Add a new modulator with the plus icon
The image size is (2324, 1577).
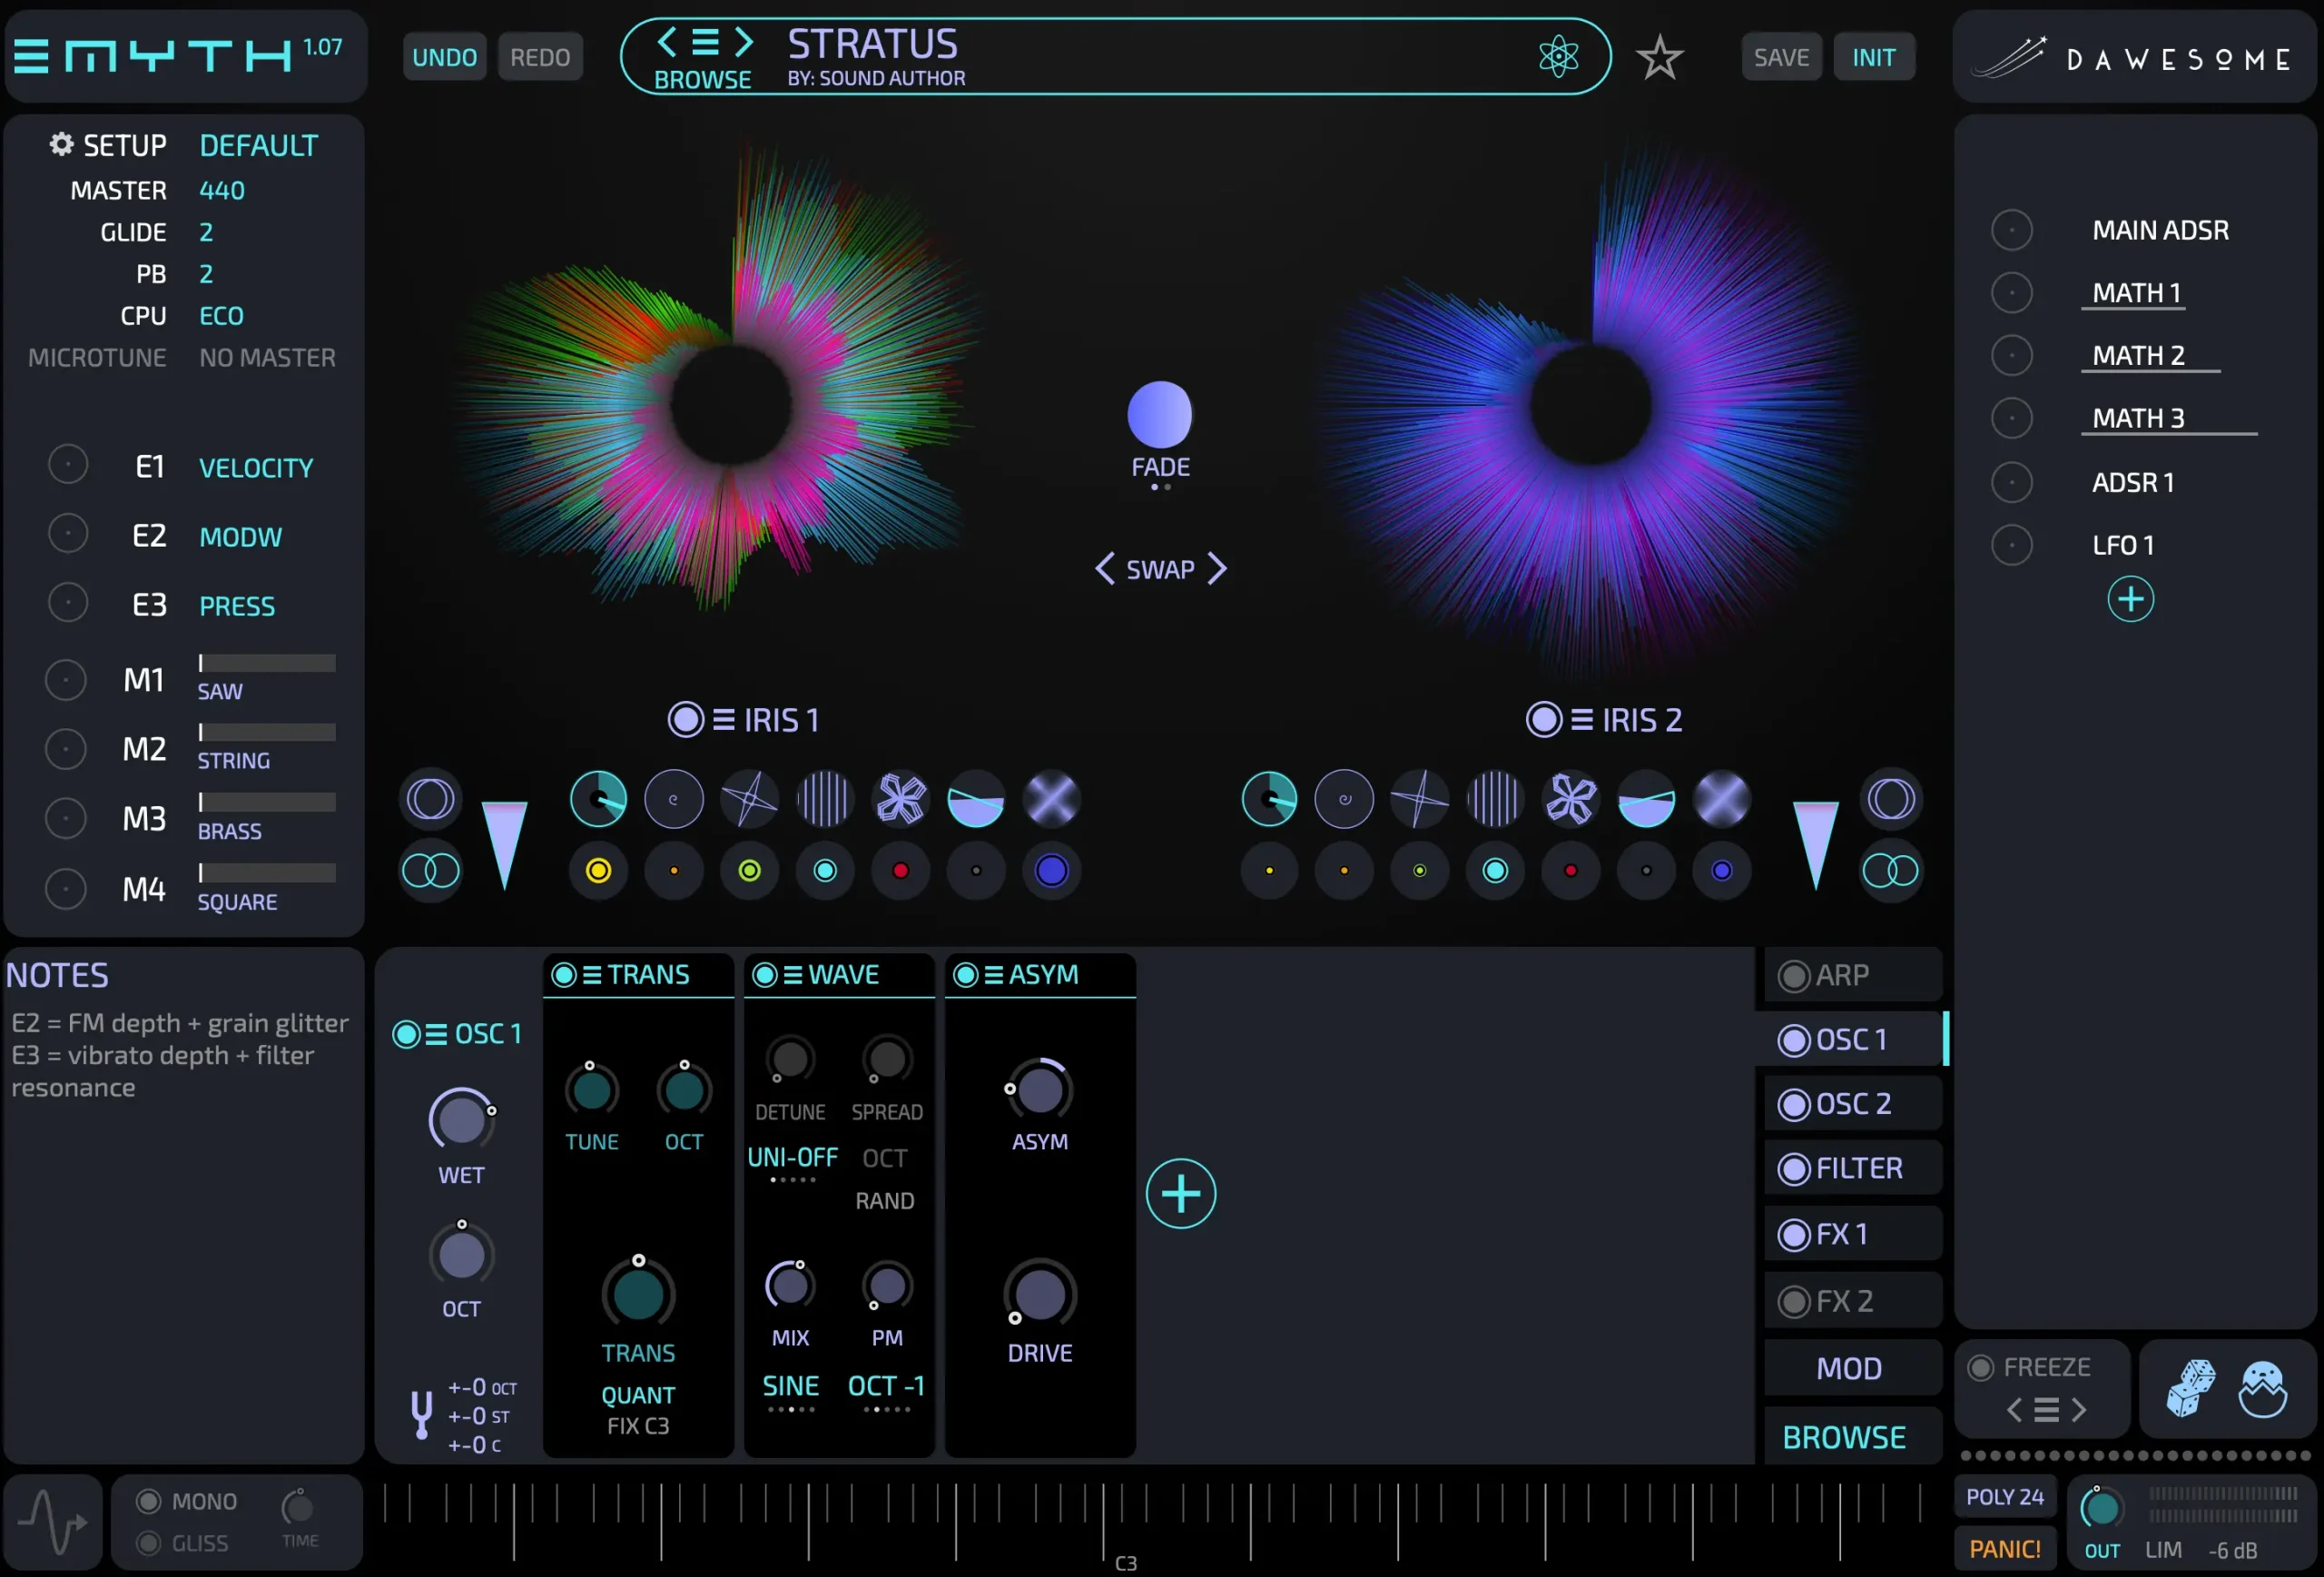(2130, 599)
